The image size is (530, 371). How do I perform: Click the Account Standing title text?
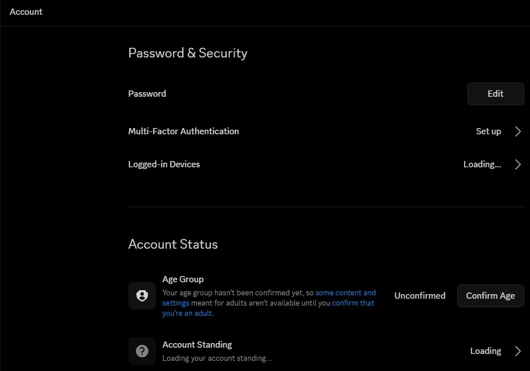point(197,345)
